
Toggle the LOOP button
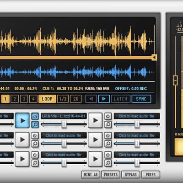click(x=47, y=99)
